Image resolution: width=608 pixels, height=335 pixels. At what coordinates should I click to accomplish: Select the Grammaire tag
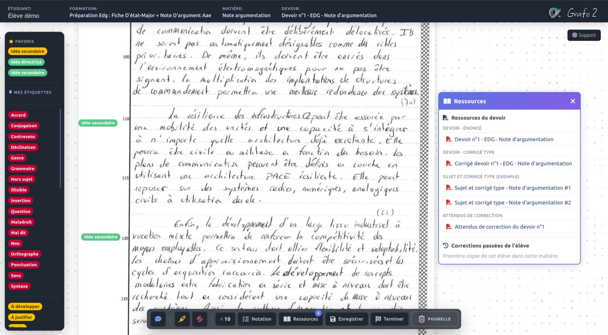click(x=22, y=168)
